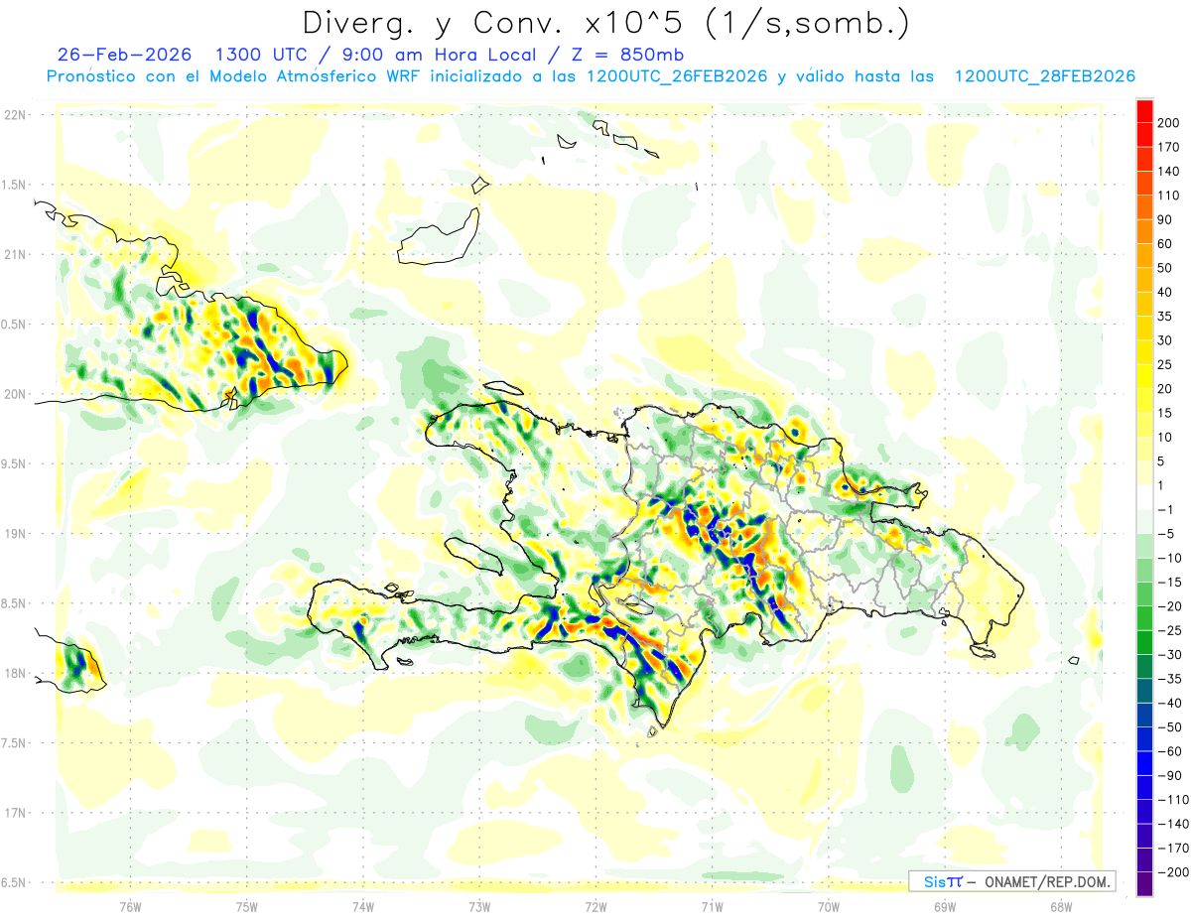Click the "76W" longitude label
This screenshot has height=920, width=1191.
130,906
